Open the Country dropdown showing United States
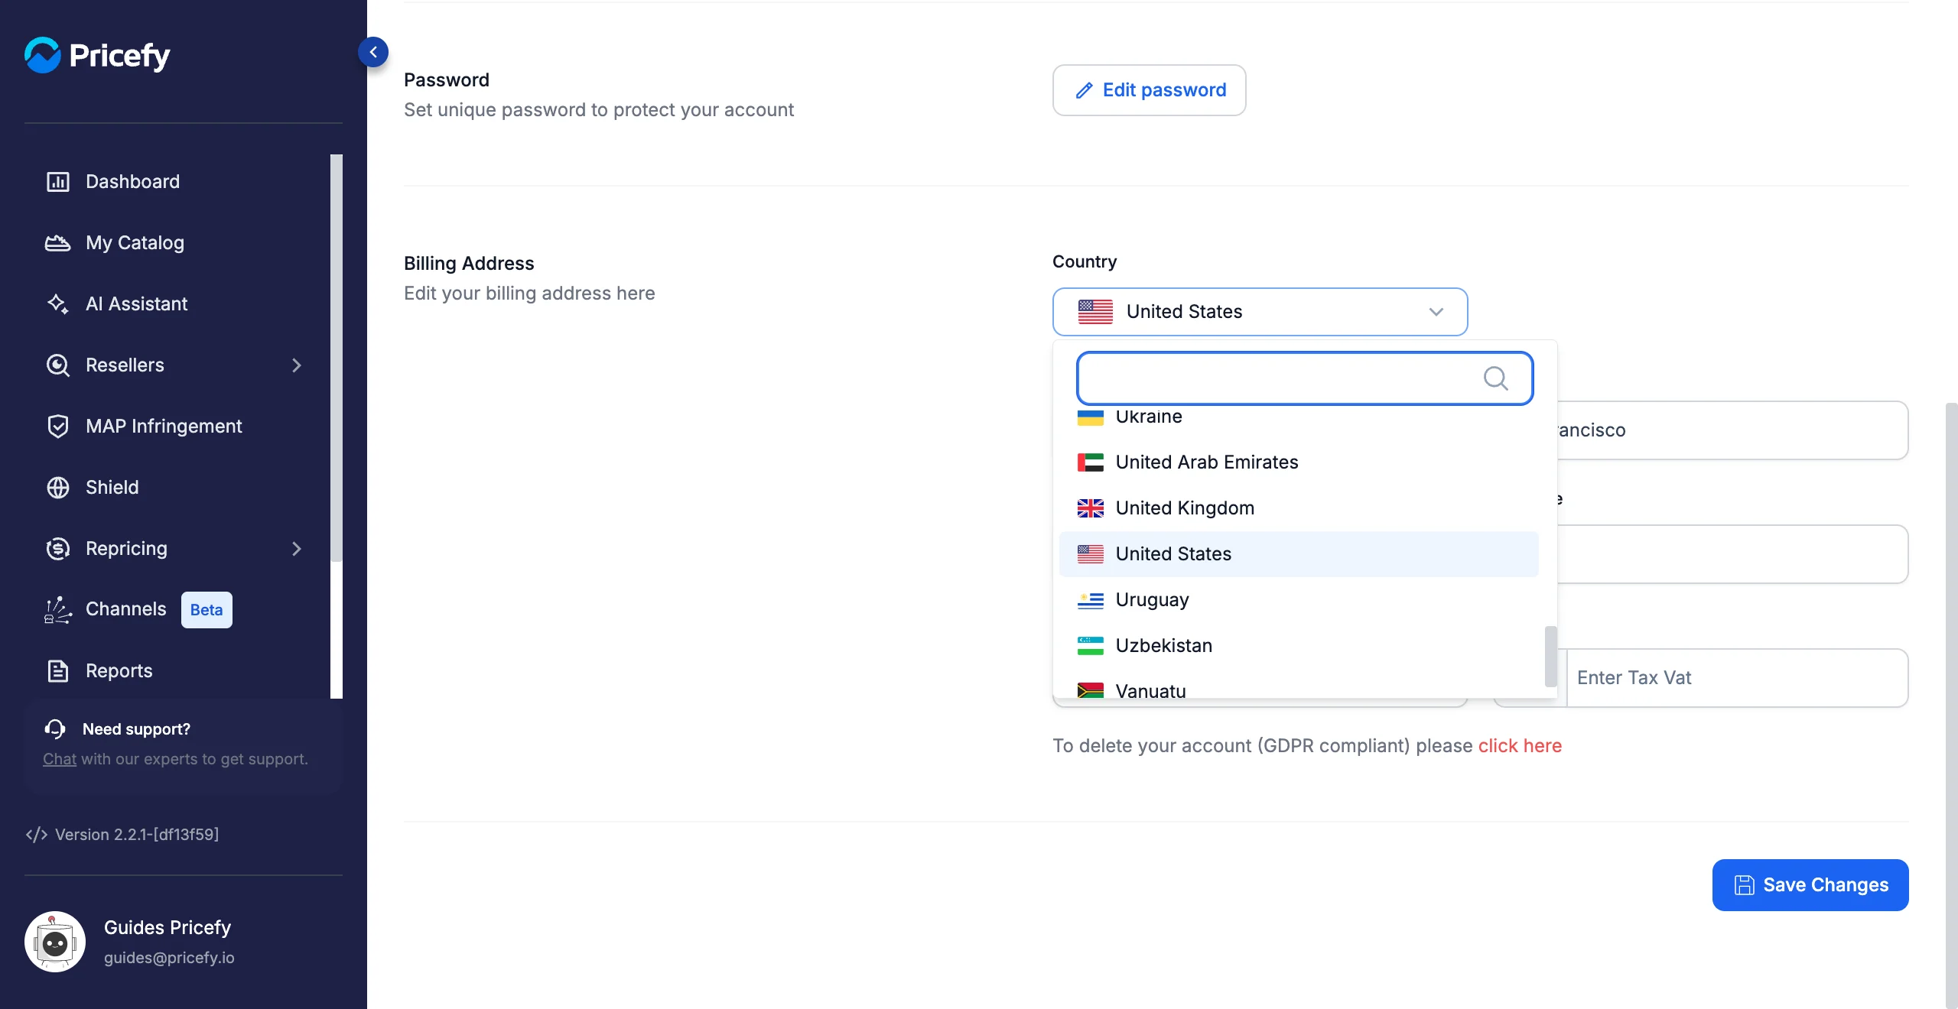This screenshot has height=1009, width=1958. tap(1260, 312)
